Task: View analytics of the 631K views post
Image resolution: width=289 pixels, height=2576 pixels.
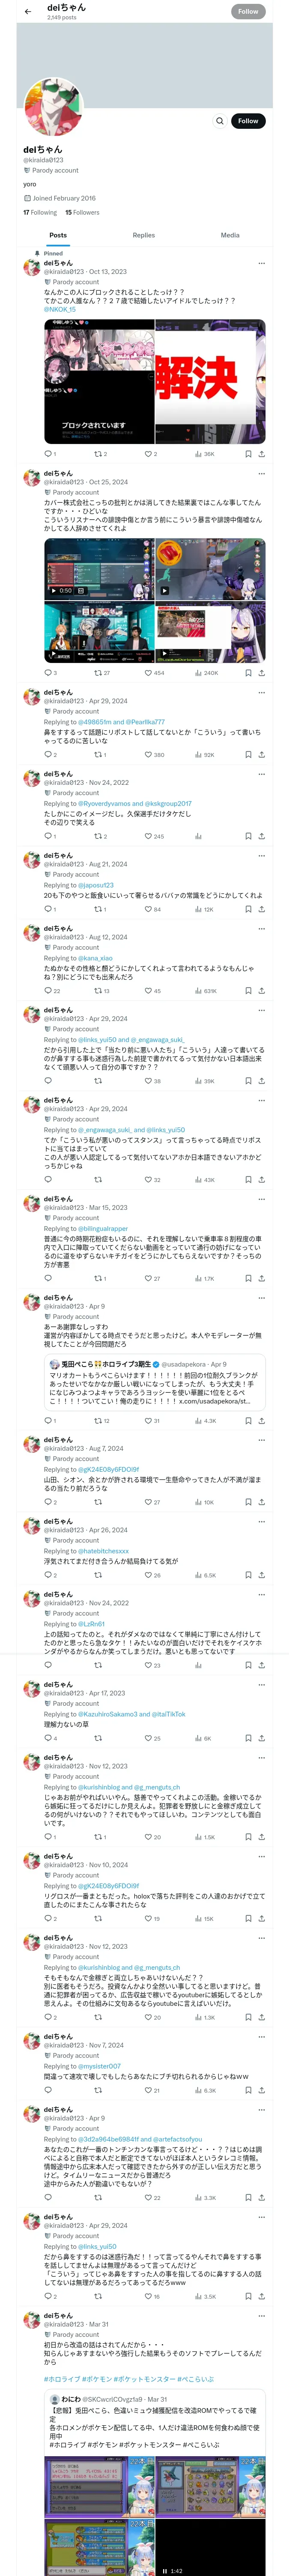Action: [204, 990]
